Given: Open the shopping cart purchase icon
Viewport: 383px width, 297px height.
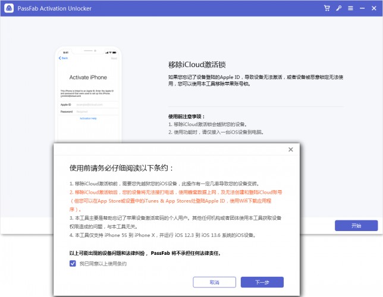Looking at the screenshot, I should click(x=327, y=8).
